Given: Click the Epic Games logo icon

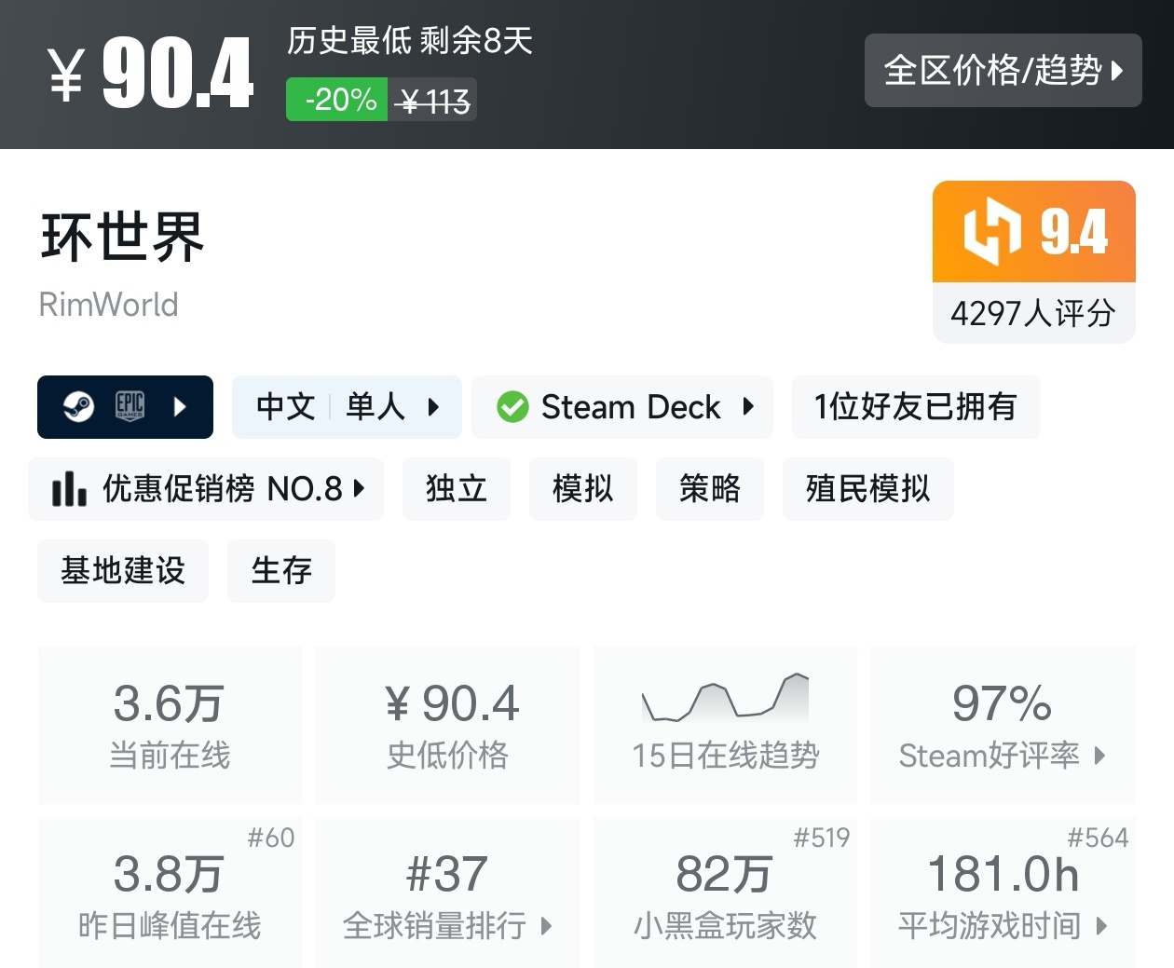Looking at the screenshot, I should pyautogui.click(x=130, y=406).
